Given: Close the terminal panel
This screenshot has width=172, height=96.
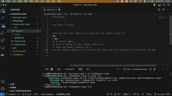Looking at the screenshot, I should (x=168, y=69).
